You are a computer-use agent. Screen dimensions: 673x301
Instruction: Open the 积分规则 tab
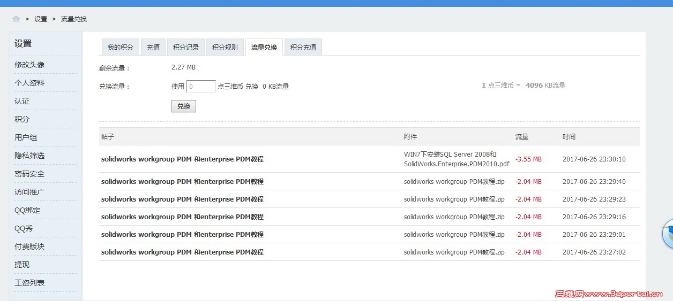tap(225, 47)
